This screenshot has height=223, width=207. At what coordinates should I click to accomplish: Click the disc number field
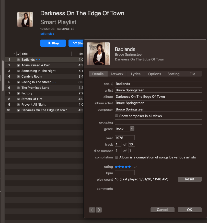118,151
